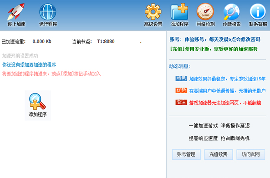Click the large 添加程序 magnifier tile
Screen dimensions: 270x178
38,105
